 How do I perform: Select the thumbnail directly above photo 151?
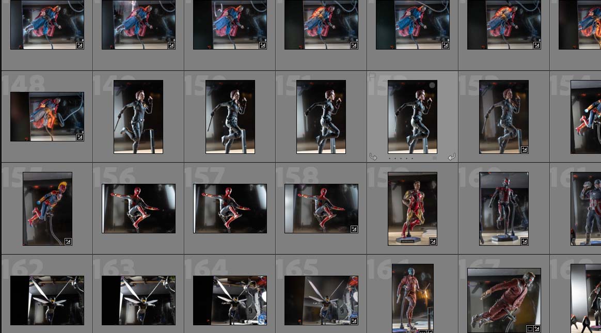coord(321,25)
